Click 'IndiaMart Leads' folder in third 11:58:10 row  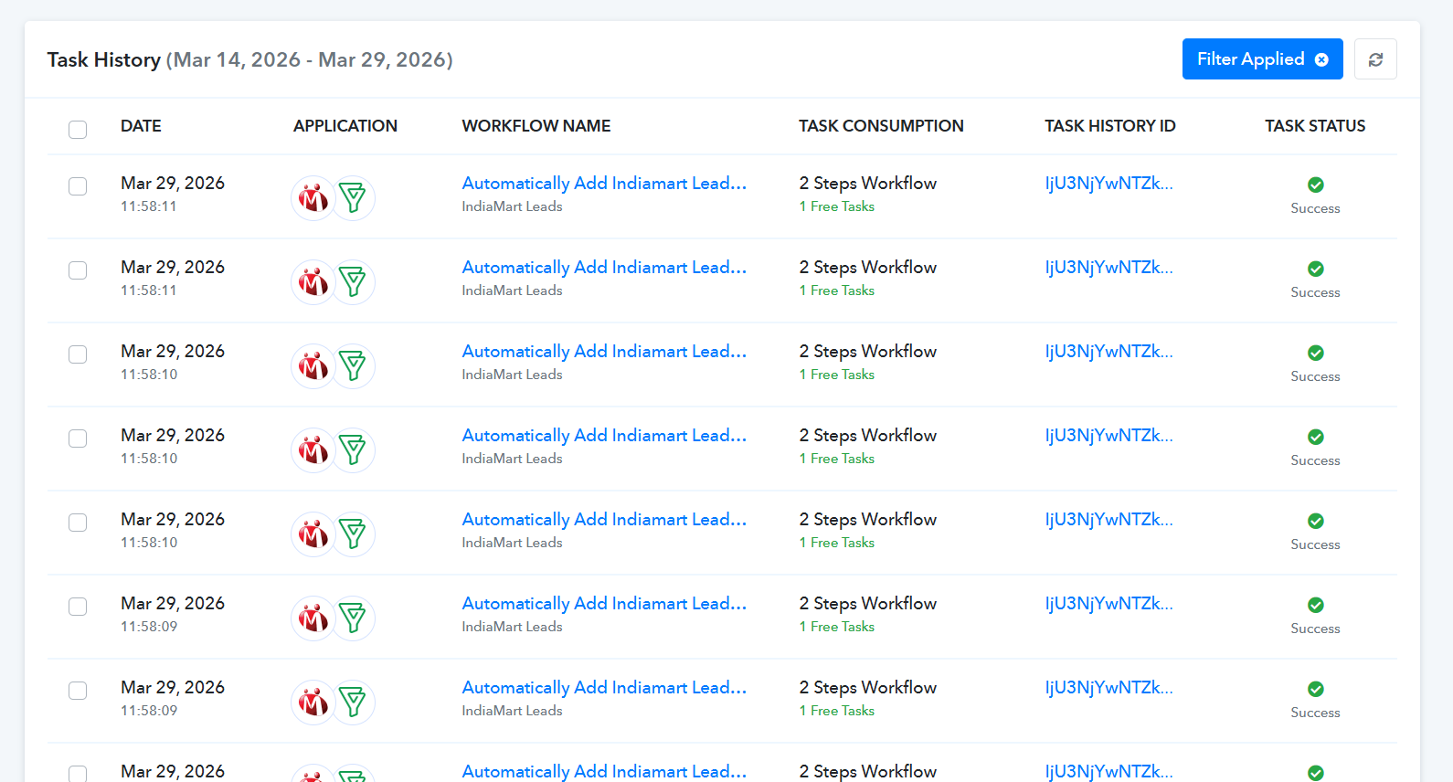pos(512,543)
